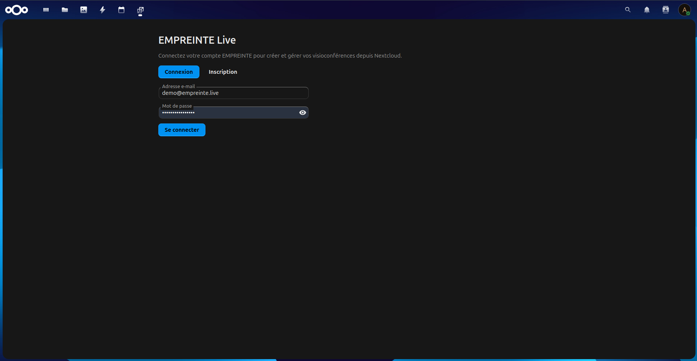The width and height of the screenshot is (697, 361).
Task: Open the Photos app icon
Action: [x=84, y=10]
